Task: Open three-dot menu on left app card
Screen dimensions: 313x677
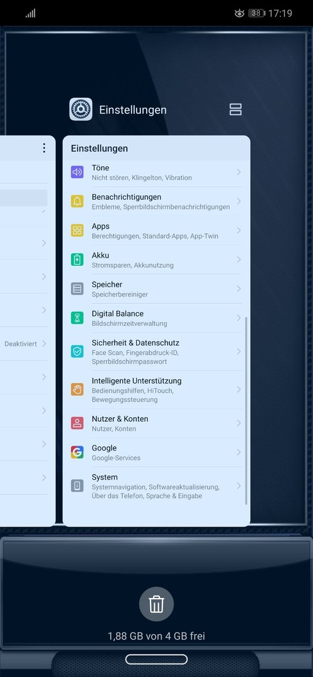Action: pyautogui.click(x=44, y=149)
